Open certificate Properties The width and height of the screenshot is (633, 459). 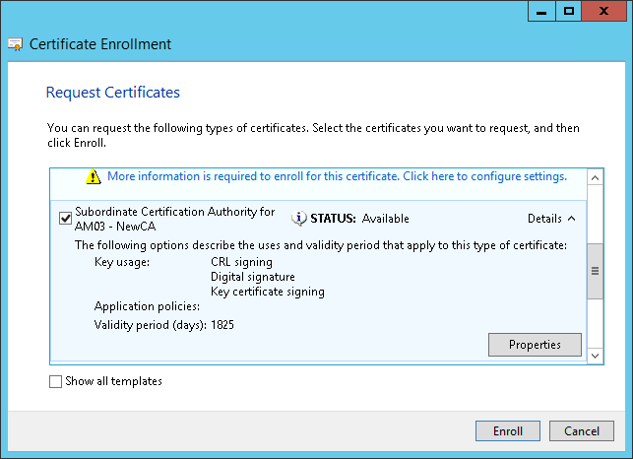click(535, 345)
